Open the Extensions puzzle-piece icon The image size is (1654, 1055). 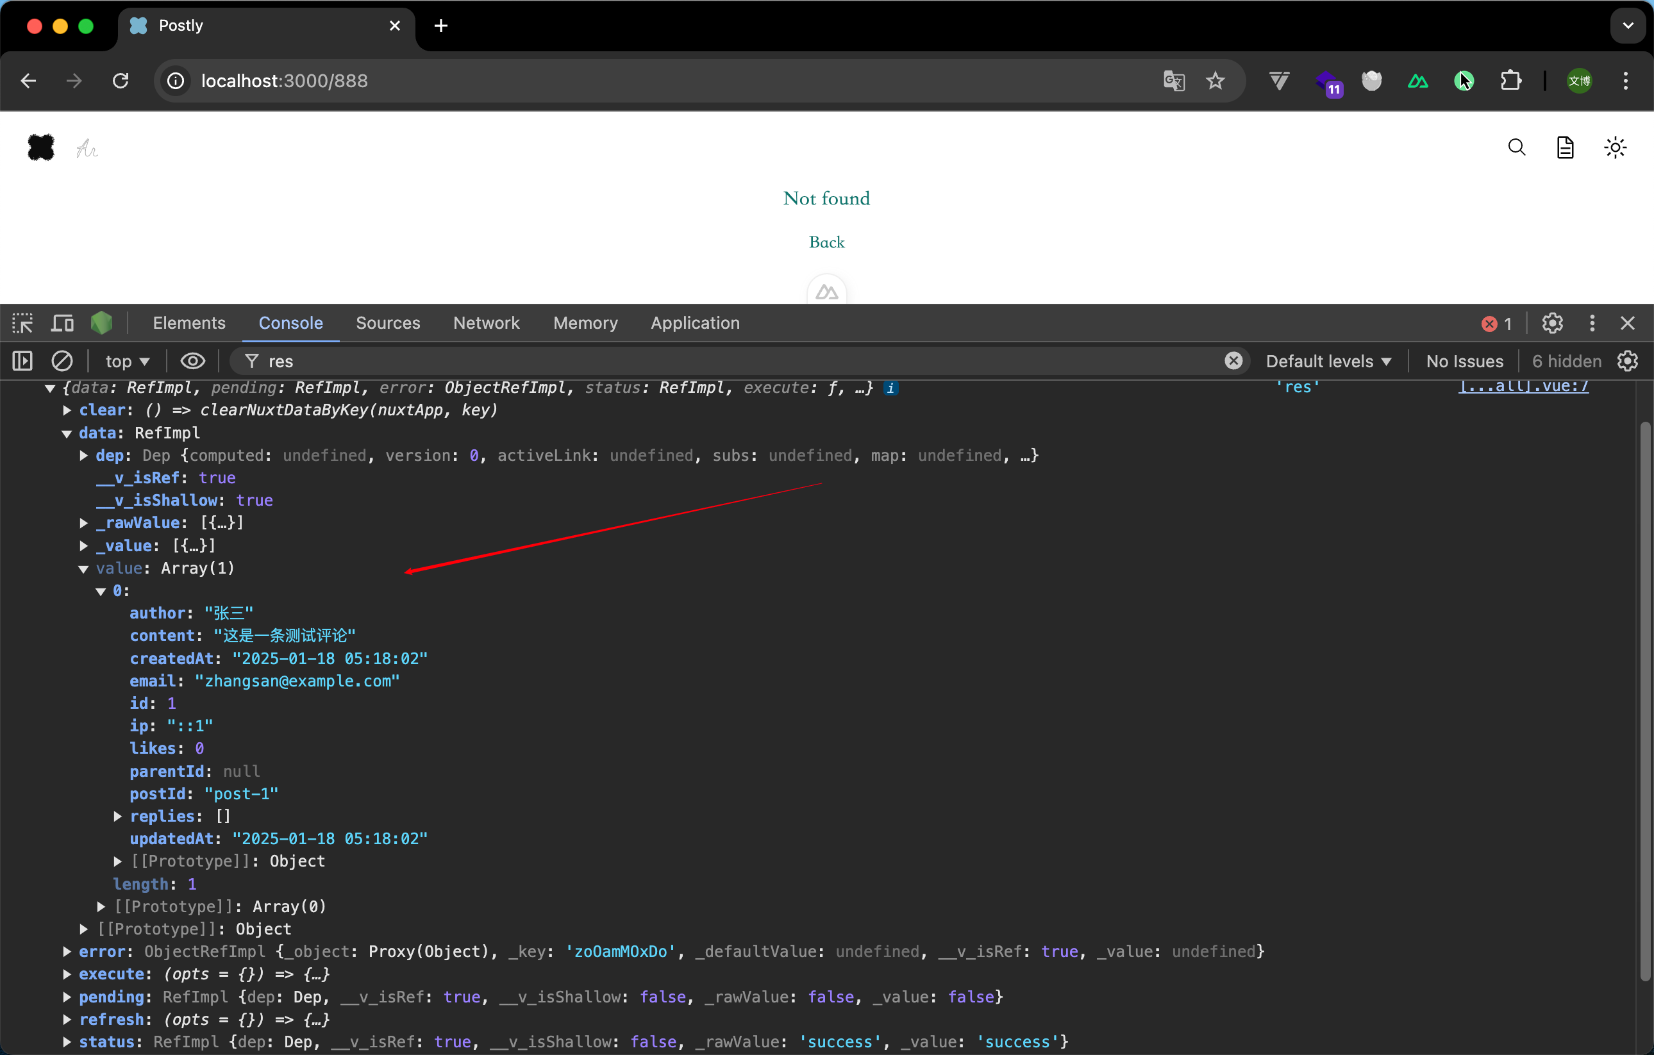(x=1510, y=80)
